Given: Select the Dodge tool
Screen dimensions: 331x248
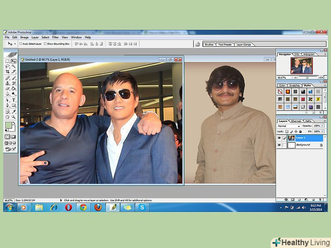Looking at the screenshot, I should (14, 94).
